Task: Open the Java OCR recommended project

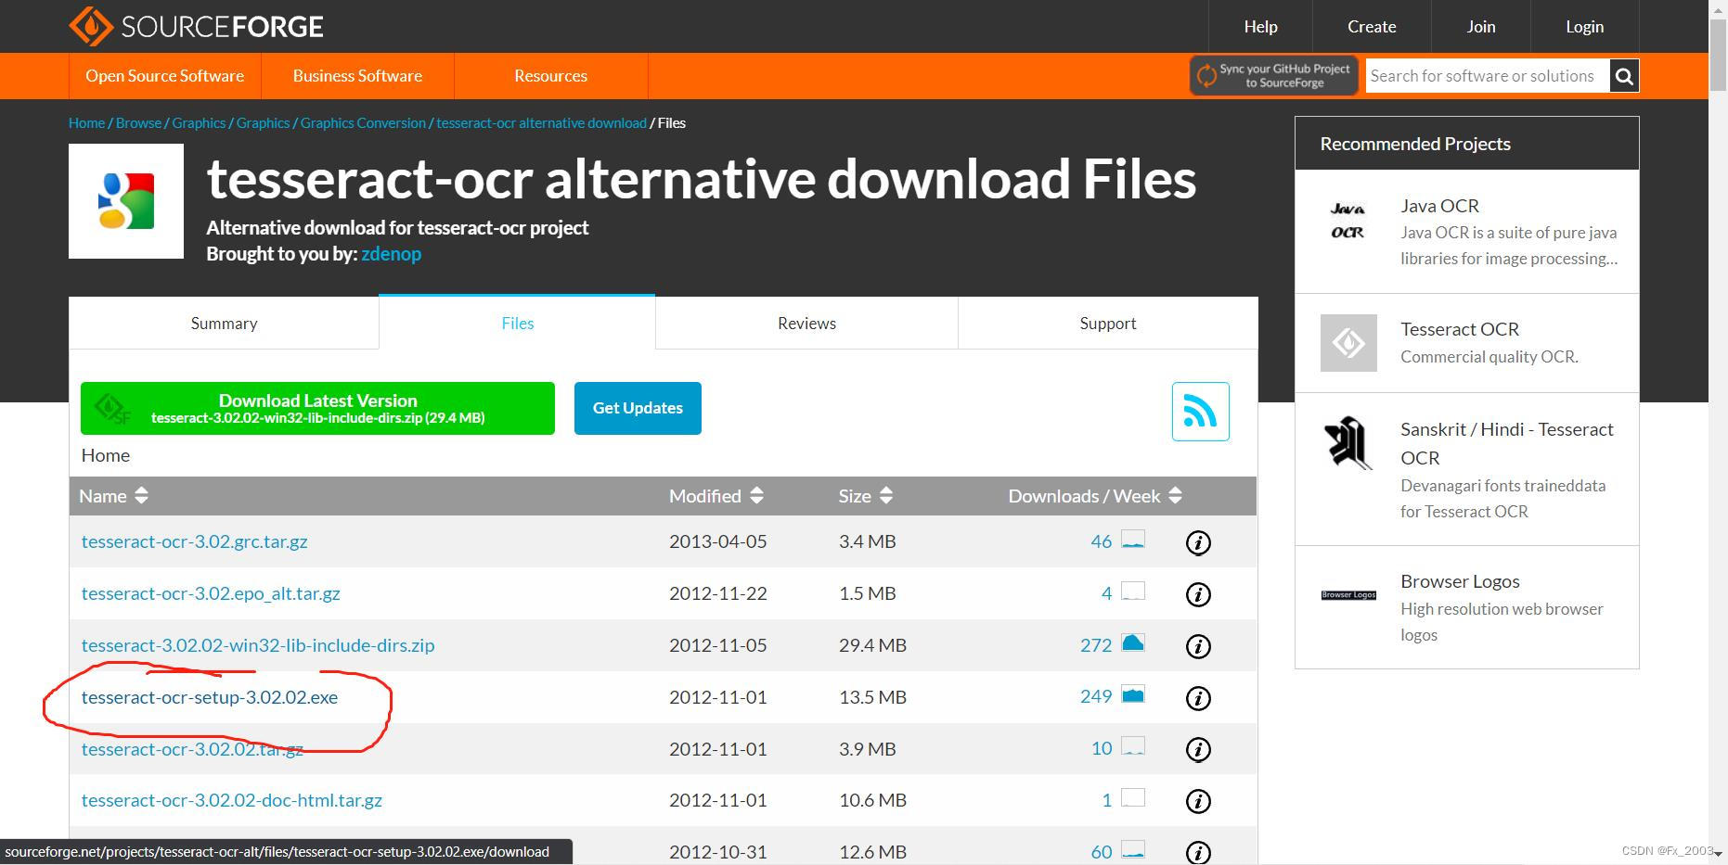Action: point(1439,206)
